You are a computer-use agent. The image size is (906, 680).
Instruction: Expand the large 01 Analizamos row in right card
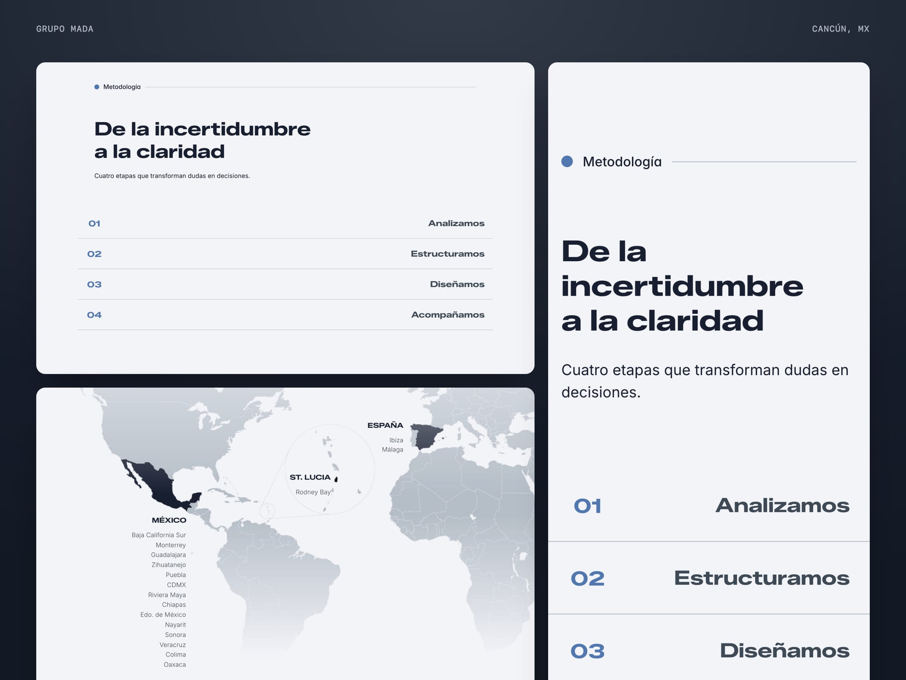click(709, 506)
